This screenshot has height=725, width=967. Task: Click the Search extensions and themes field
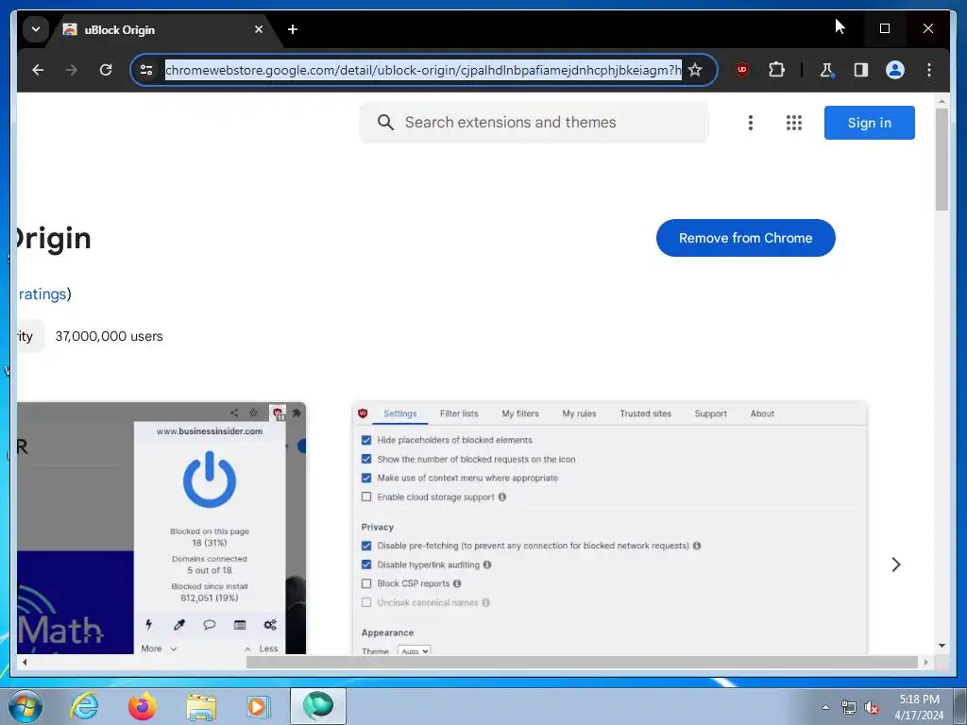(x=534, y=122)
